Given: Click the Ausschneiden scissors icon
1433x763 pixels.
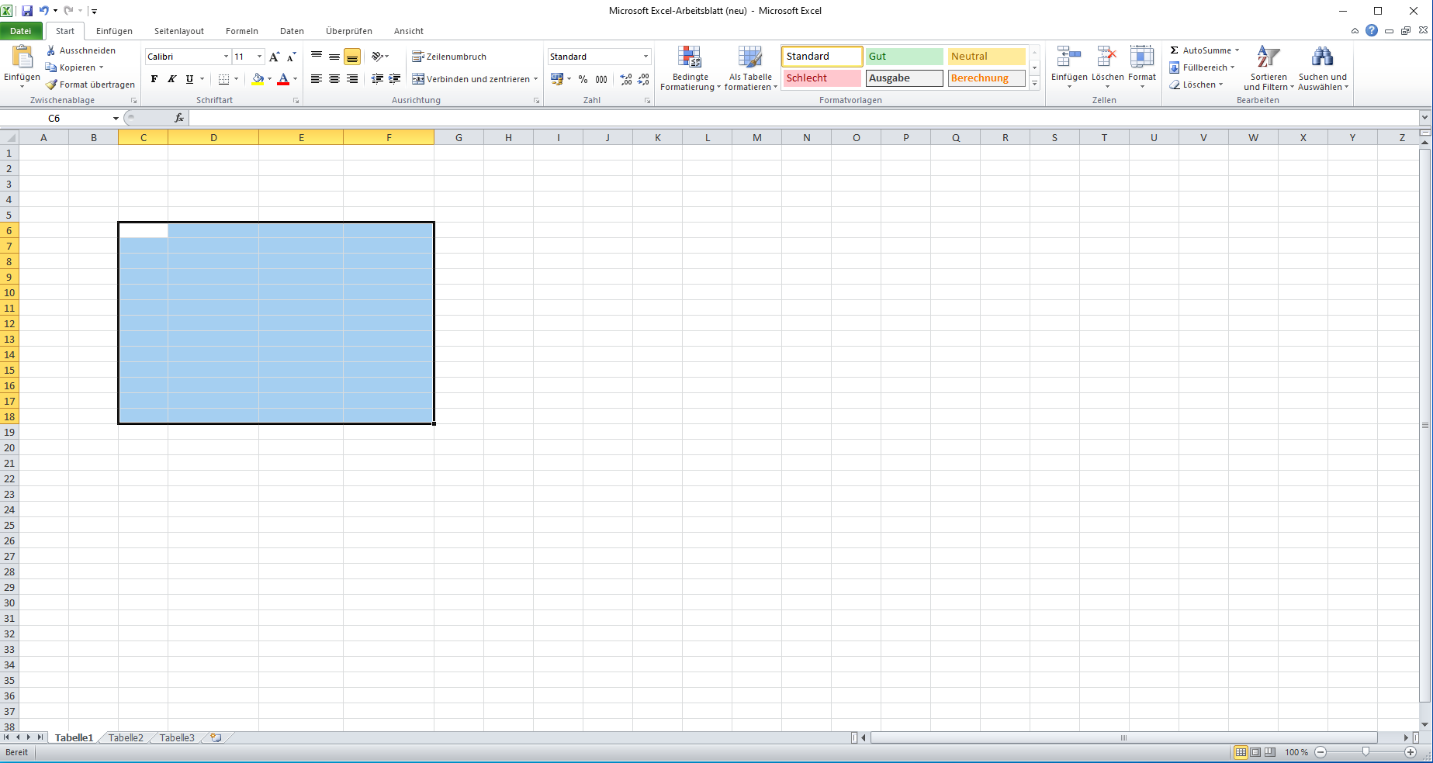Looking at the screenshot, I should pos(51,50).
